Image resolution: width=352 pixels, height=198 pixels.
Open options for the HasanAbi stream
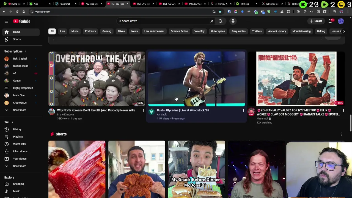pos(343,111)
